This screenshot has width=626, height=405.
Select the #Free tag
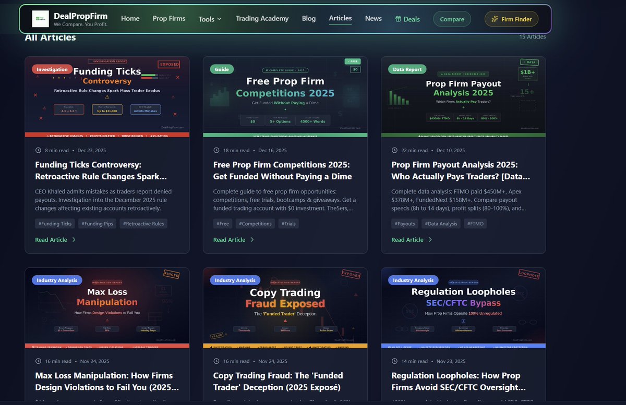pyautogui.click(x=223, y=224)
